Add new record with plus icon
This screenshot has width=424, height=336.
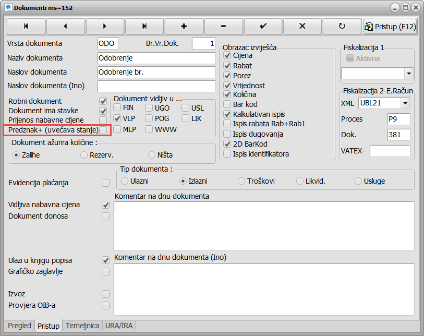(184, 26)
